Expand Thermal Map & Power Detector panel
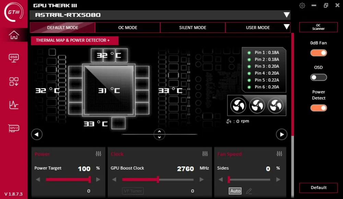 tap(74, 40)
